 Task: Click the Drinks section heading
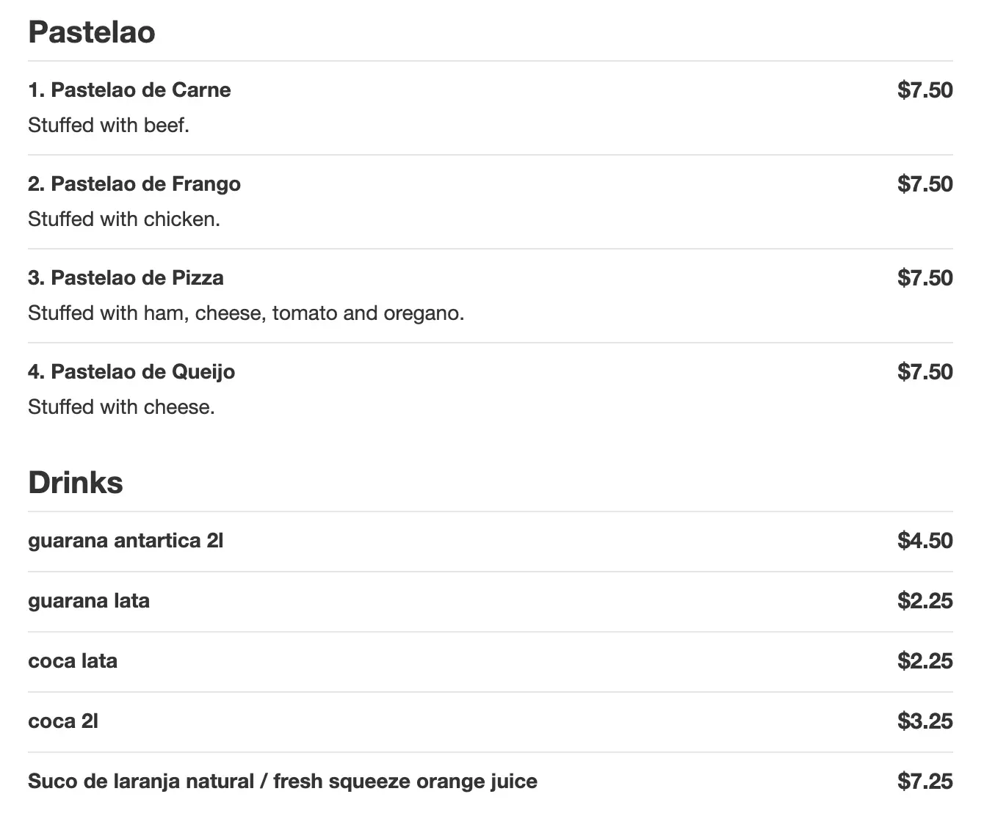[x=76, y=483]
